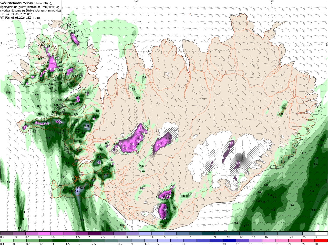The width and height of the screenshot is (328, 246).
Task: Choose the darkest green rain swatch at 1
Action: 59,241
